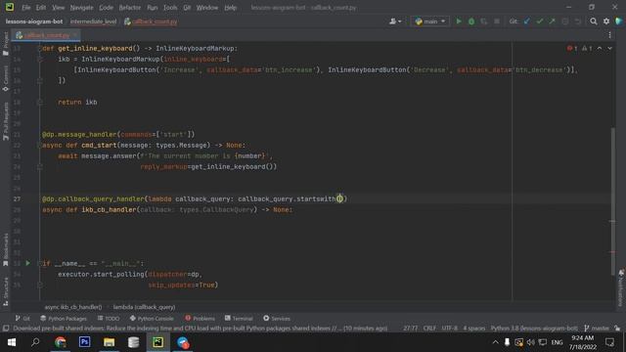Collapse the cmd_start function fold marker
The image size is (626, 352).
coord(39,146)
